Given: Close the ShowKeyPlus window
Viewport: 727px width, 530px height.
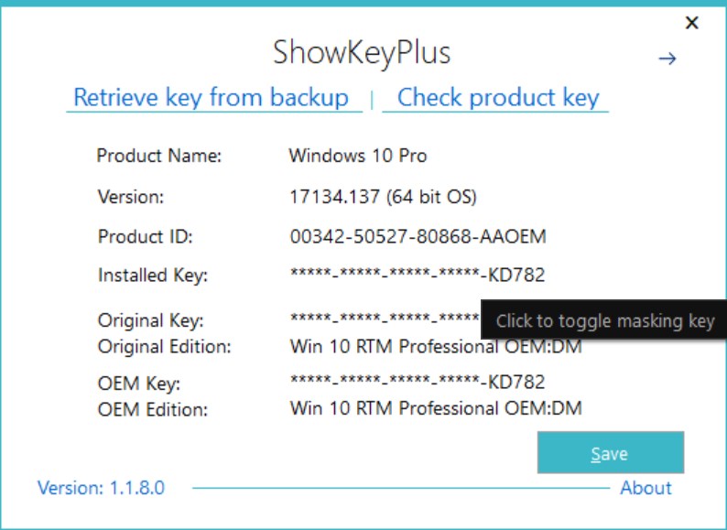Looking at the screenshot, I should coord(692,22).
